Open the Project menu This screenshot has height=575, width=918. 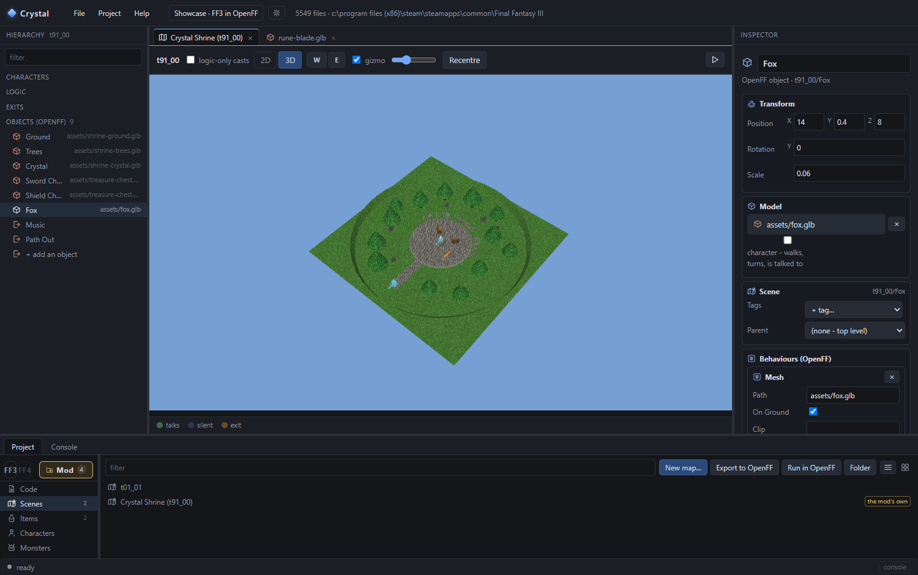coord(110,13)
